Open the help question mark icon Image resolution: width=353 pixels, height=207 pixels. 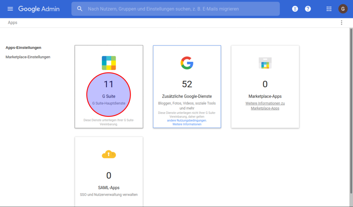pos(308,9)
